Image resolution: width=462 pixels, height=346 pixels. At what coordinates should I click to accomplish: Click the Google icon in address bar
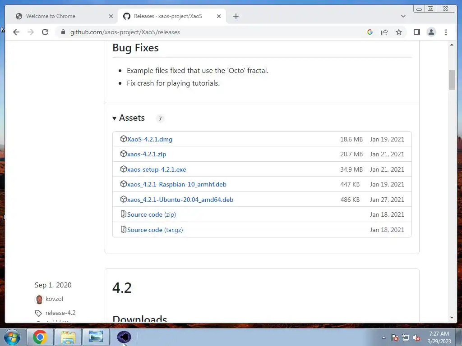370,32
